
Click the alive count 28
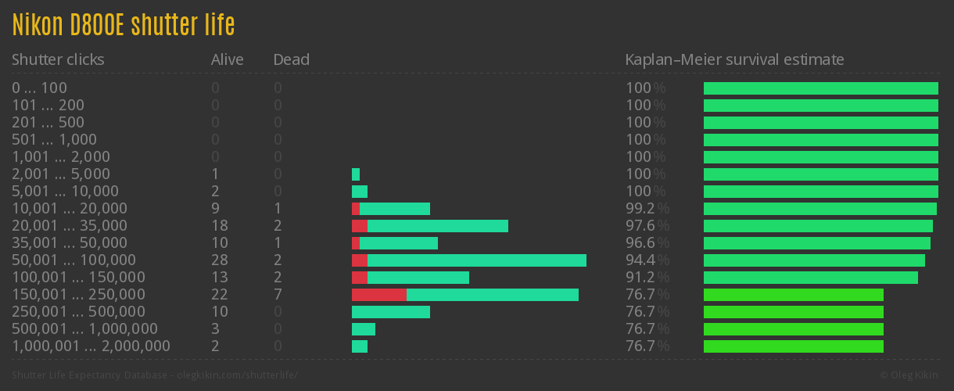tap(219, 260)
